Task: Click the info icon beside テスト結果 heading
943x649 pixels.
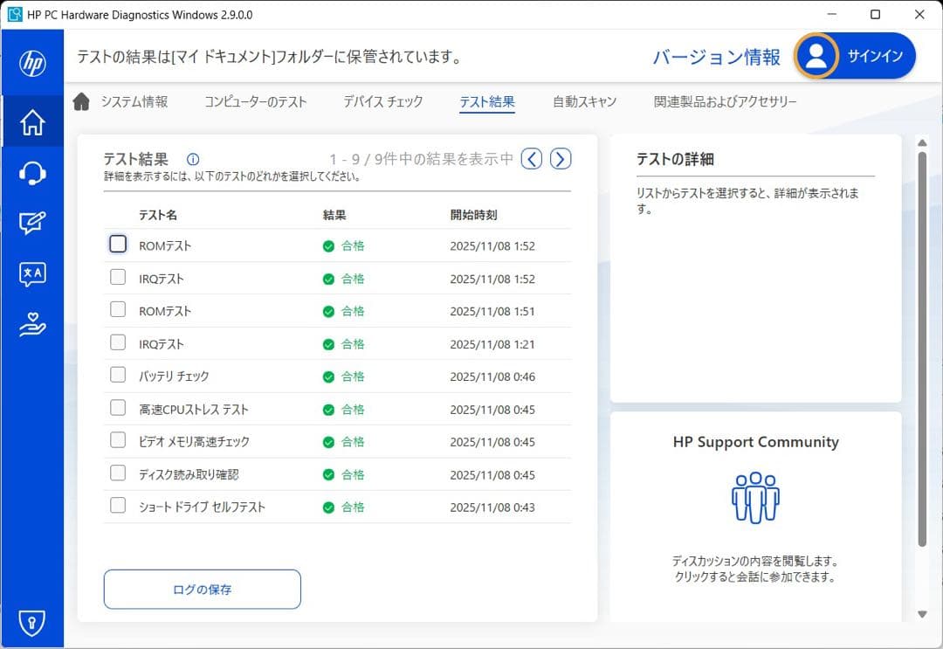Action: (x=193, y=159)
